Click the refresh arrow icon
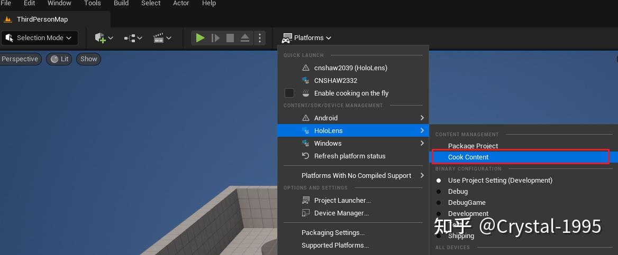The width and height of the screenshot is (618, 255). point(305,156)
